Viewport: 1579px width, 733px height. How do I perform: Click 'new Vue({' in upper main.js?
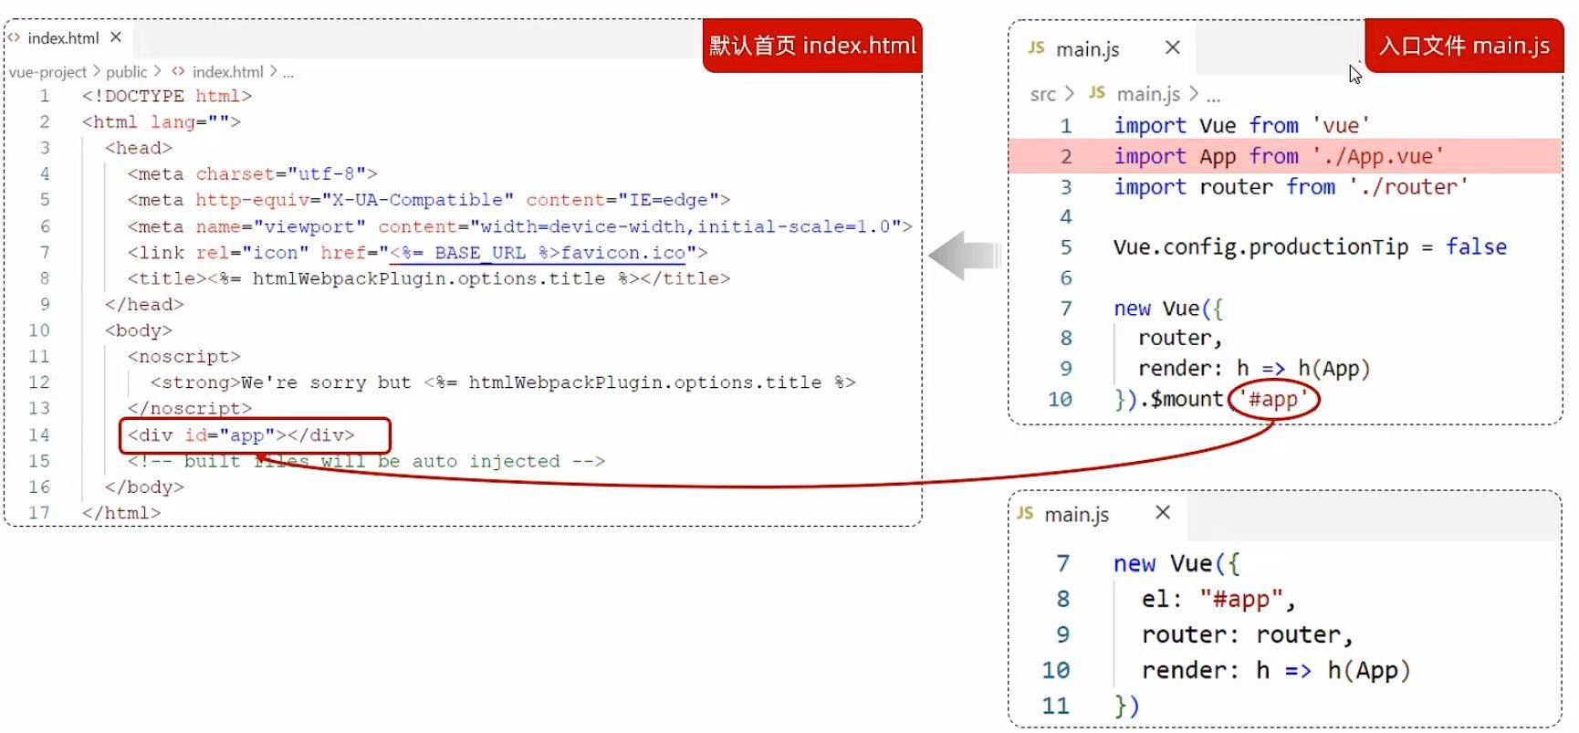tap(1167, 309)
